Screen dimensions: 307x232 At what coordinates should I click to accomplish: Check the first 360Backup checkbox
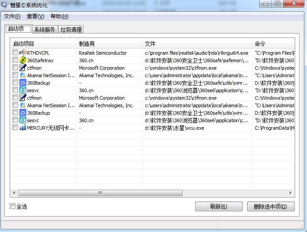[15, 82]
